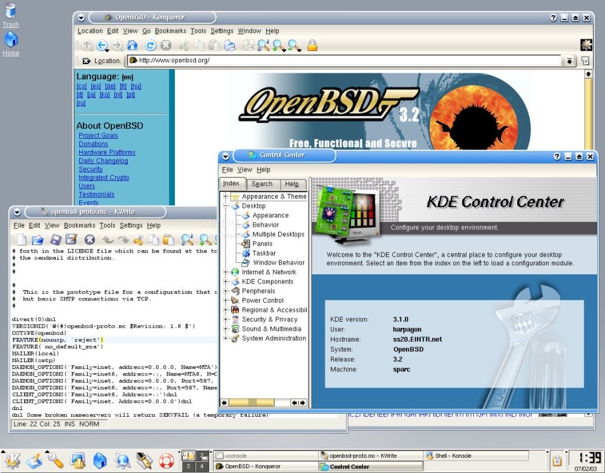
Task: Clear the Konqueror location bar
Action: 87,61
